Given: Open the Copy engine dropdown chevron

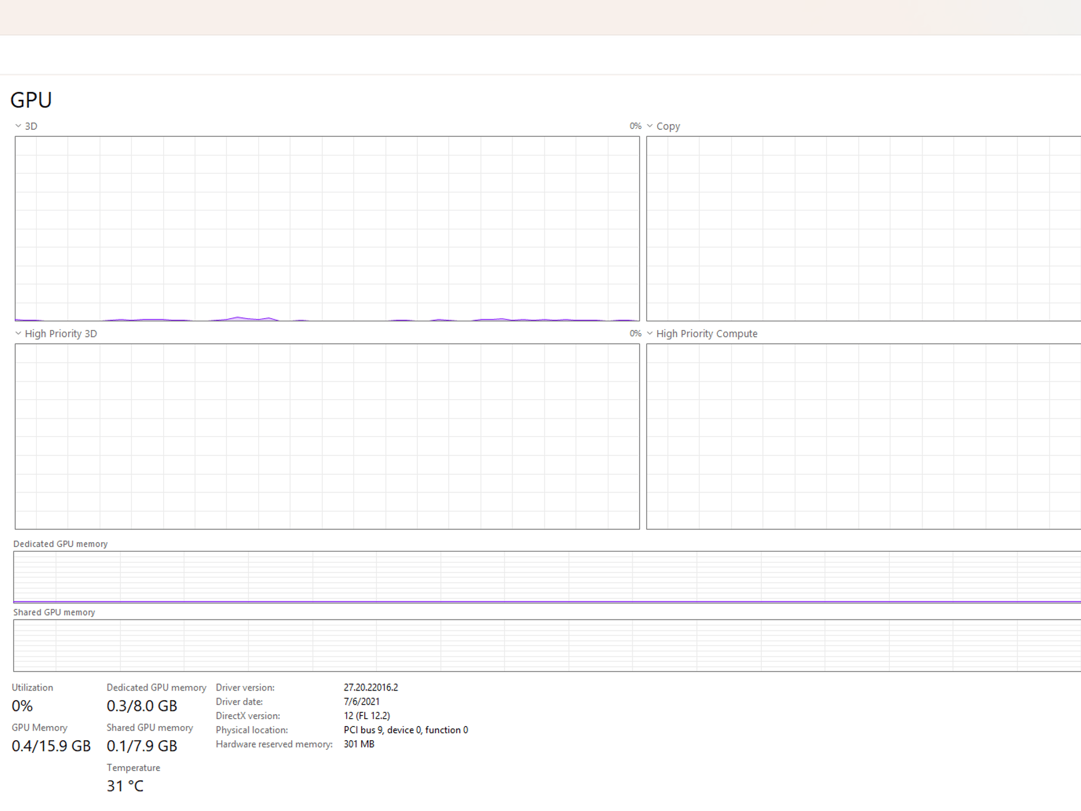Looking at the screenshot, I should pyautogui.click(x=650, y=126).
